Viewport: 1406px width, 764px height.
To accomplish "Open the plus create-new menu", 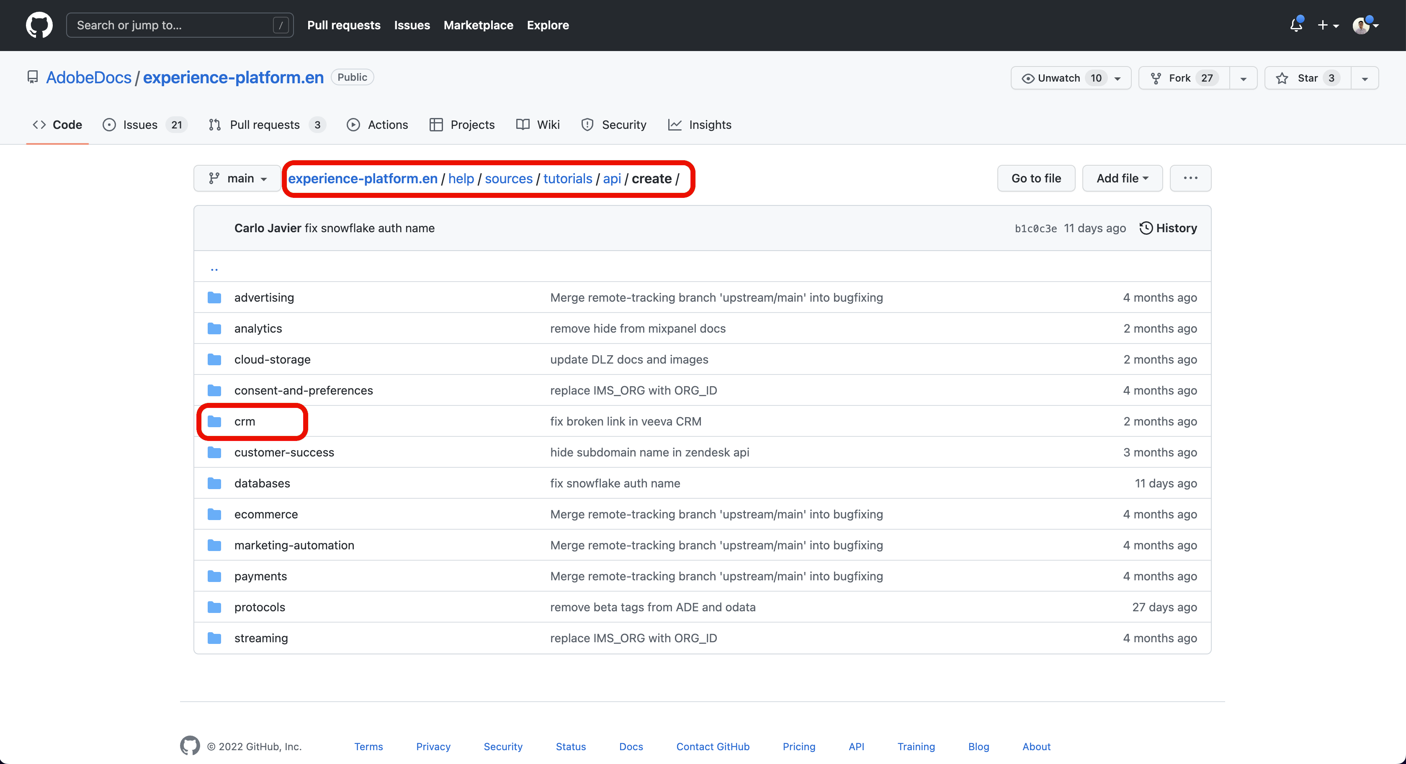I will (1328, 25).
